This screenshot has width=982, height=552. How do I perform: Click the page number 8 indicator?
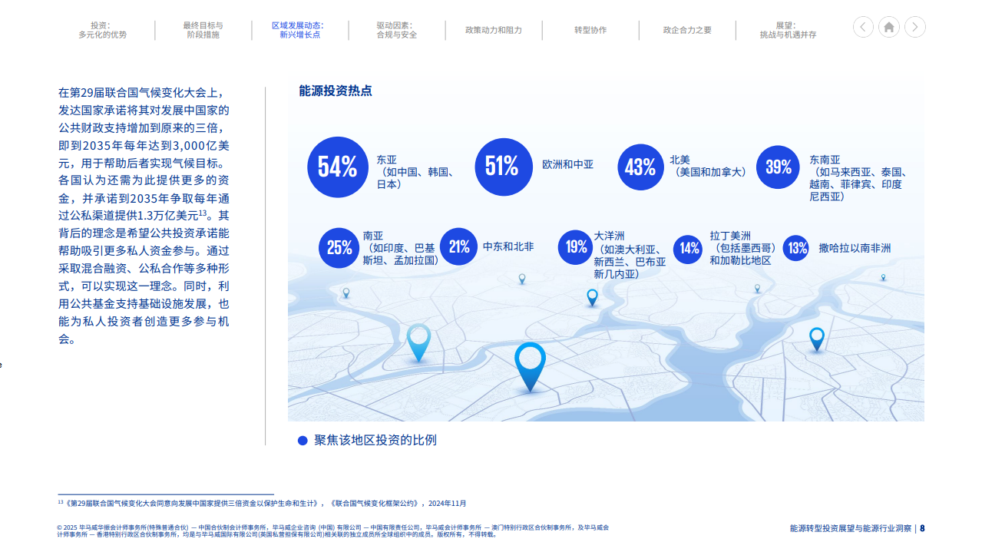coord(922,527)
